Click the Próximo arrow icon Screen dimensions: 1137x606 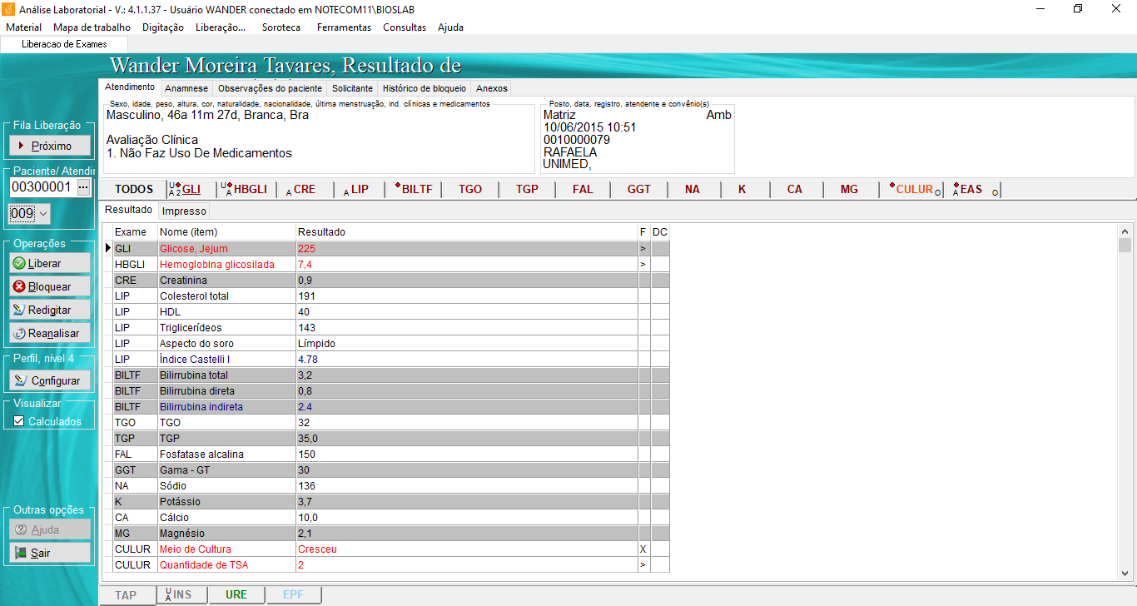22,146
